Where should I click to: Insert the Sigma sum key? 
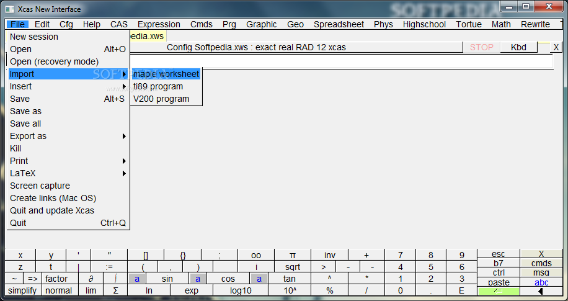[x=115, y=290]
